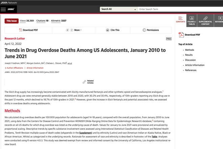Screen dimensions: 223x149
Task: Open the Table link in Methods
Action: (154, 136)
